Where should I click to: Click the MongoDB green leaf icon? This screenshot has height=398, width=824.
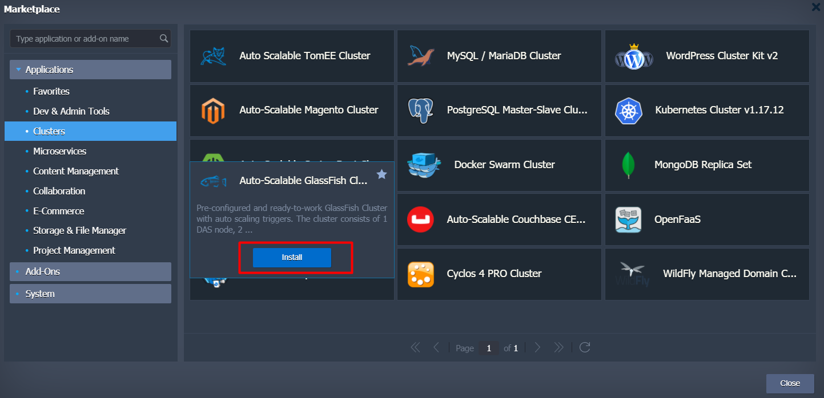628,165
